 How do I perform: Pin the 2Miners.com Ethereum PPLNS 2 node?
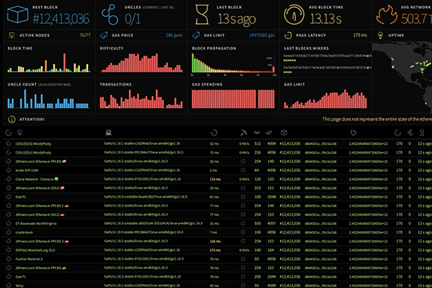[x=9, y=206]
